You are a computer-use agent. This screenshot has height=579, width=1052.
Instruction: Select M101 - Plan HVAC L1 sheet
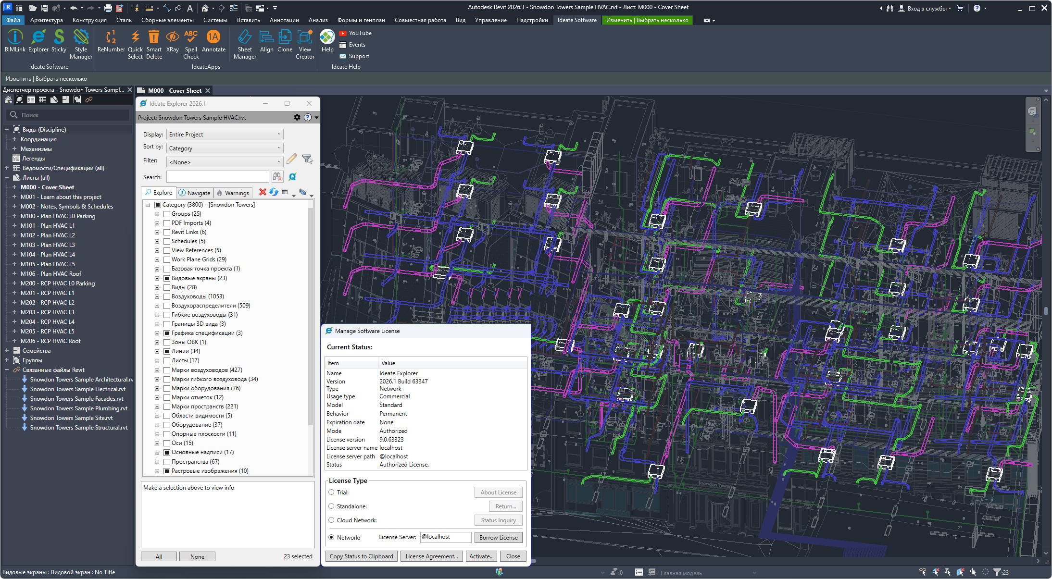(x=48, y=225)
